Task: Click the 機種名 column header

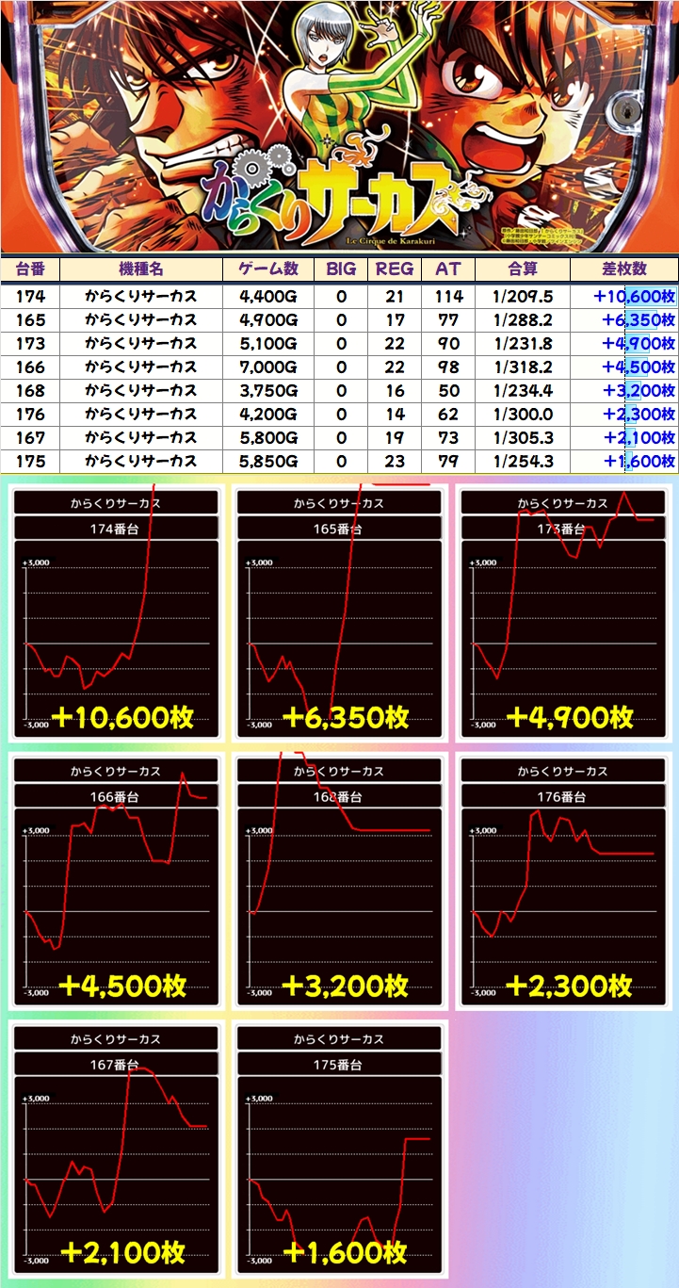Action: tap(141, 269)
